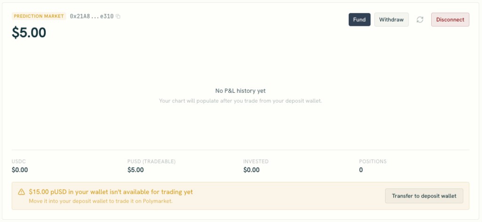Viewport: 482px width, 222px height.
Task: Click the $15.00 pUSD unavailable warning text
Action: (111, 192)
